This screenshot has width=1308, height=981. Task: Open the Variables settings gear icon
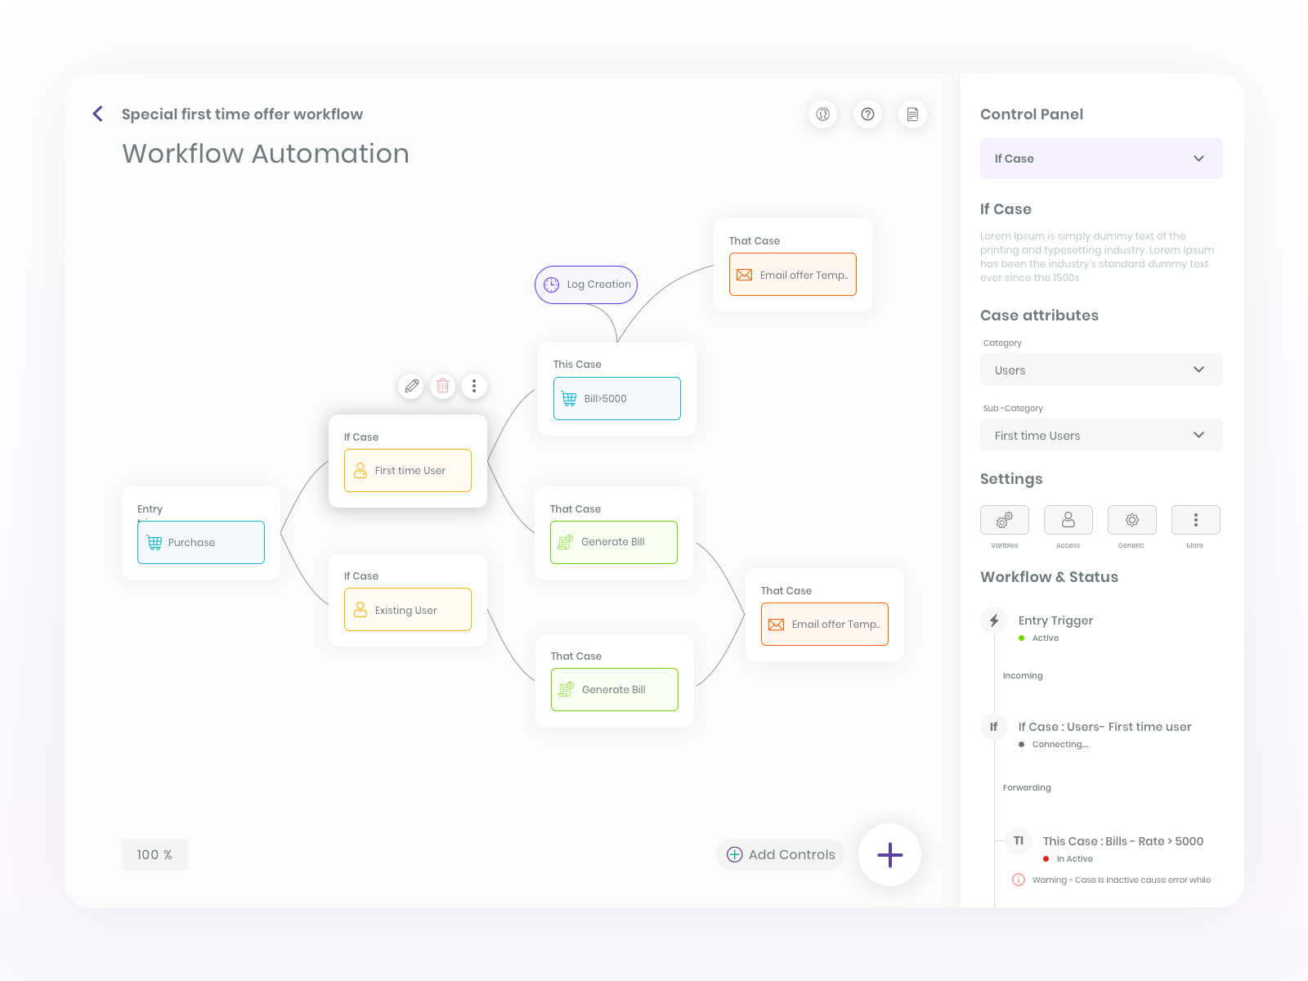click(1005, 520)
